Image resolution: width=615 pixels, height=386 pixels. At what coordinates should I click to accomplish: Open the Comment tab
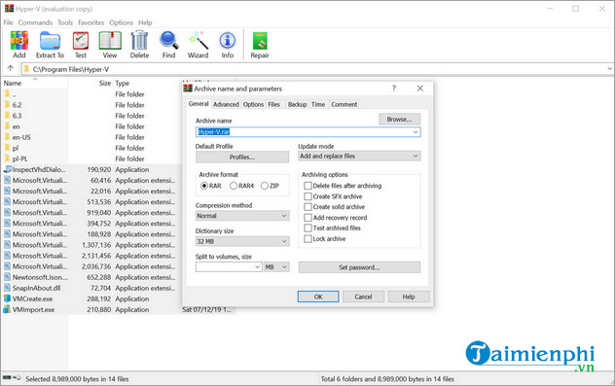[344, 104]
